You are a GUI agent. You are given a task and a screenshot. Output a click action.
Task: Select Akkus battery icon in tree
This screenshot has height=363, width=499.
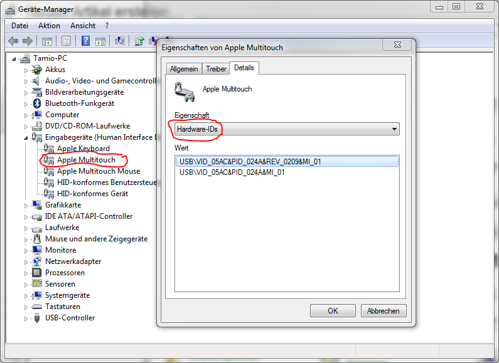pyautogui.click(x=37, y=70)
